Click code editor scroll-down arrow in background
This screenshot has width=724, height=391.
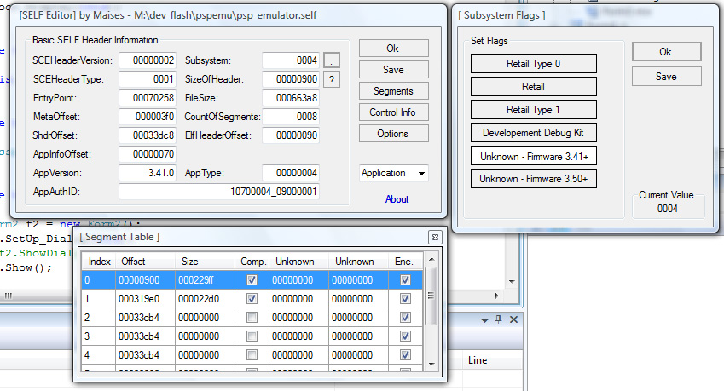pos(512,282)
